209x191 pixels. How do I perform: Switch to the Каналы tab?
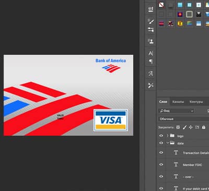[x=178, y=102]
